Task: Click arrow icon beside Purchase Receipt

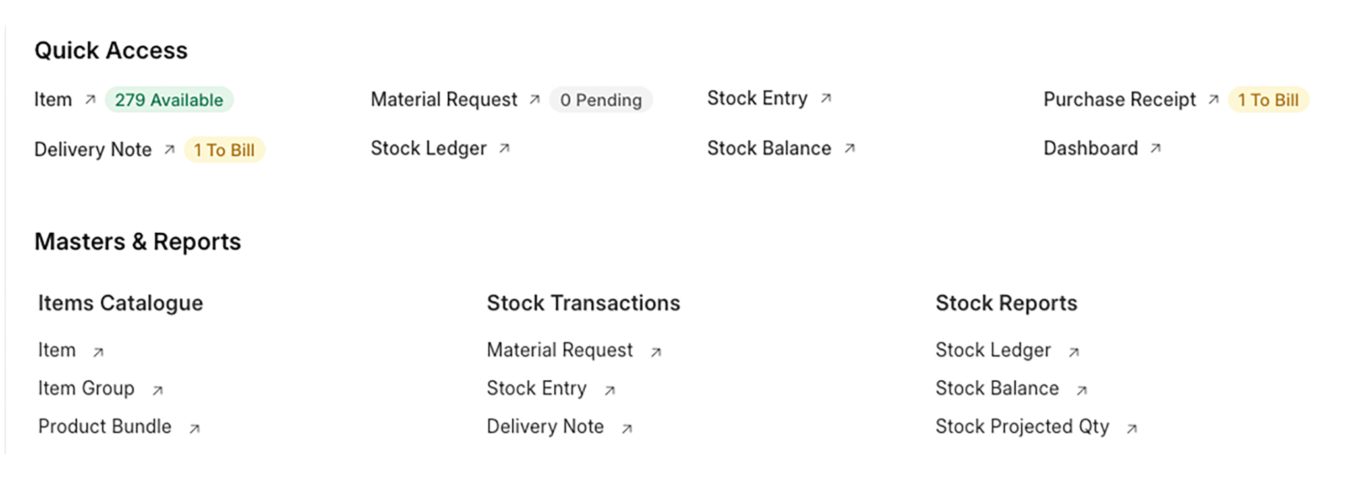Action: coord(1214,100)
